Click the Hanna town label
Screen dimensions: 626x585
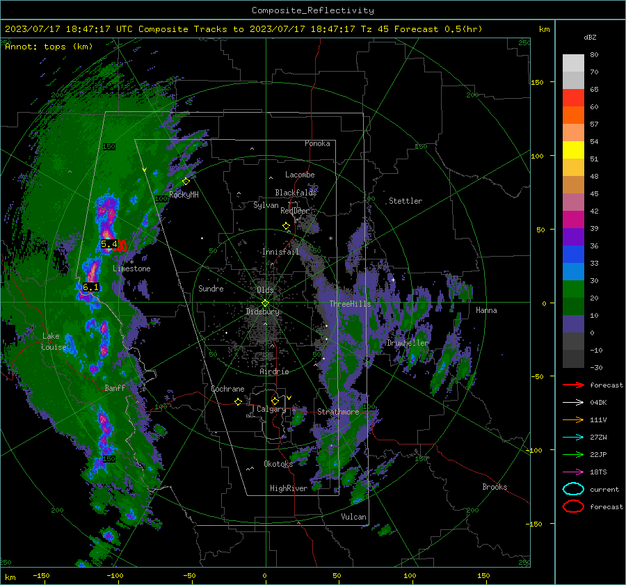point(486,310)
